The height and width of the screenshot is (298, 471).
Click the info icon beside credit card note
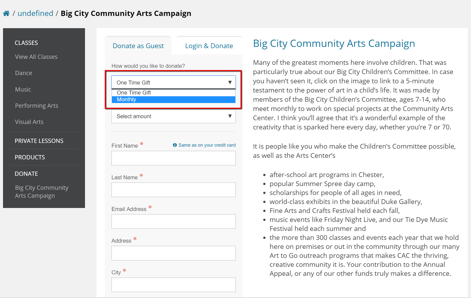tap(175, 145)
